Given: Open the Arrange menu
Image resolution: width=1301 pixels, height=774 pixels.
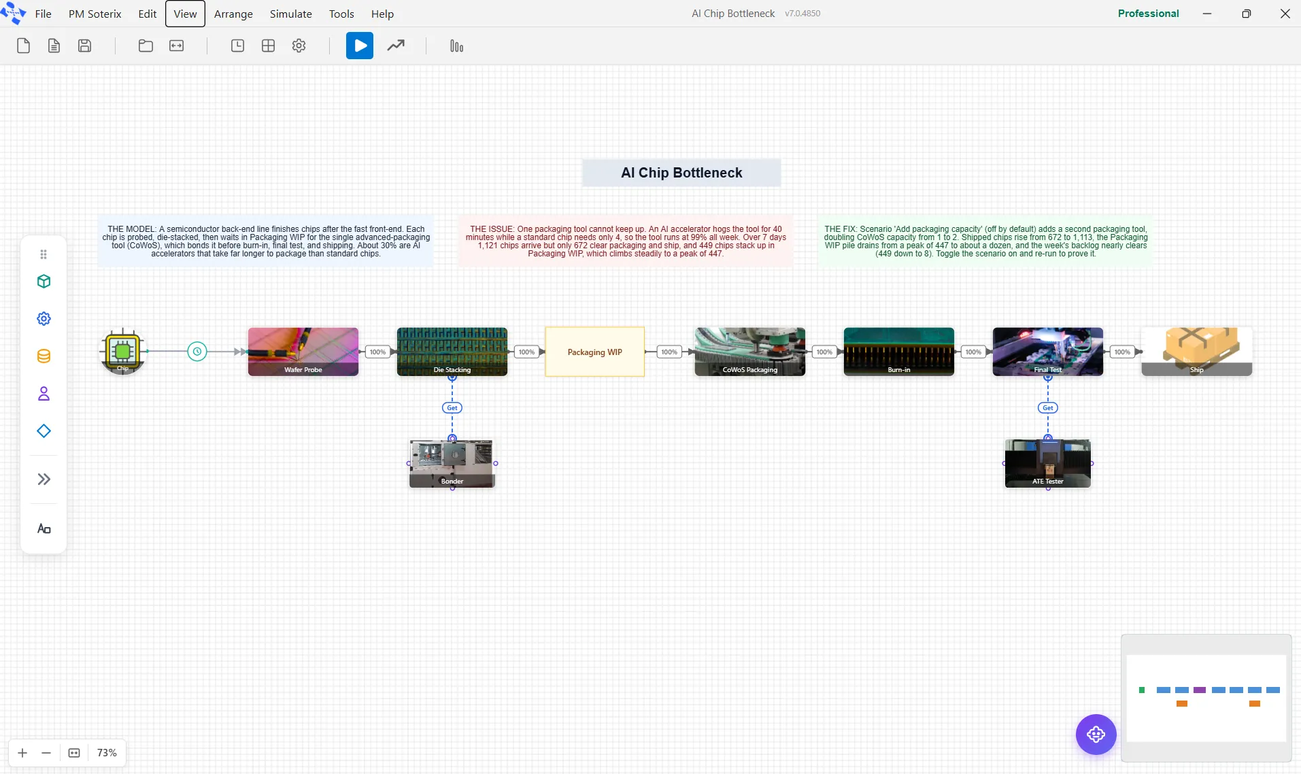Looking at the screenshot, I should pyautogui.click(x=233, y=14).
